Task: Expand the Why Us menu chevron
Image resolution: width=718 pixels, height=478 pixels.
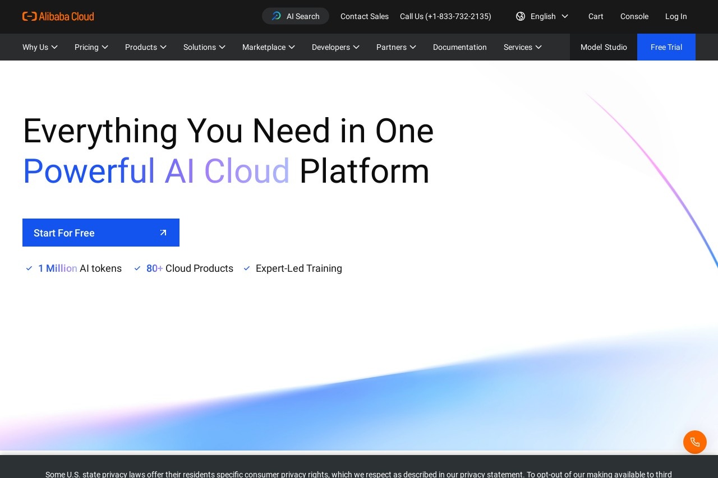Action: (54, 47)
